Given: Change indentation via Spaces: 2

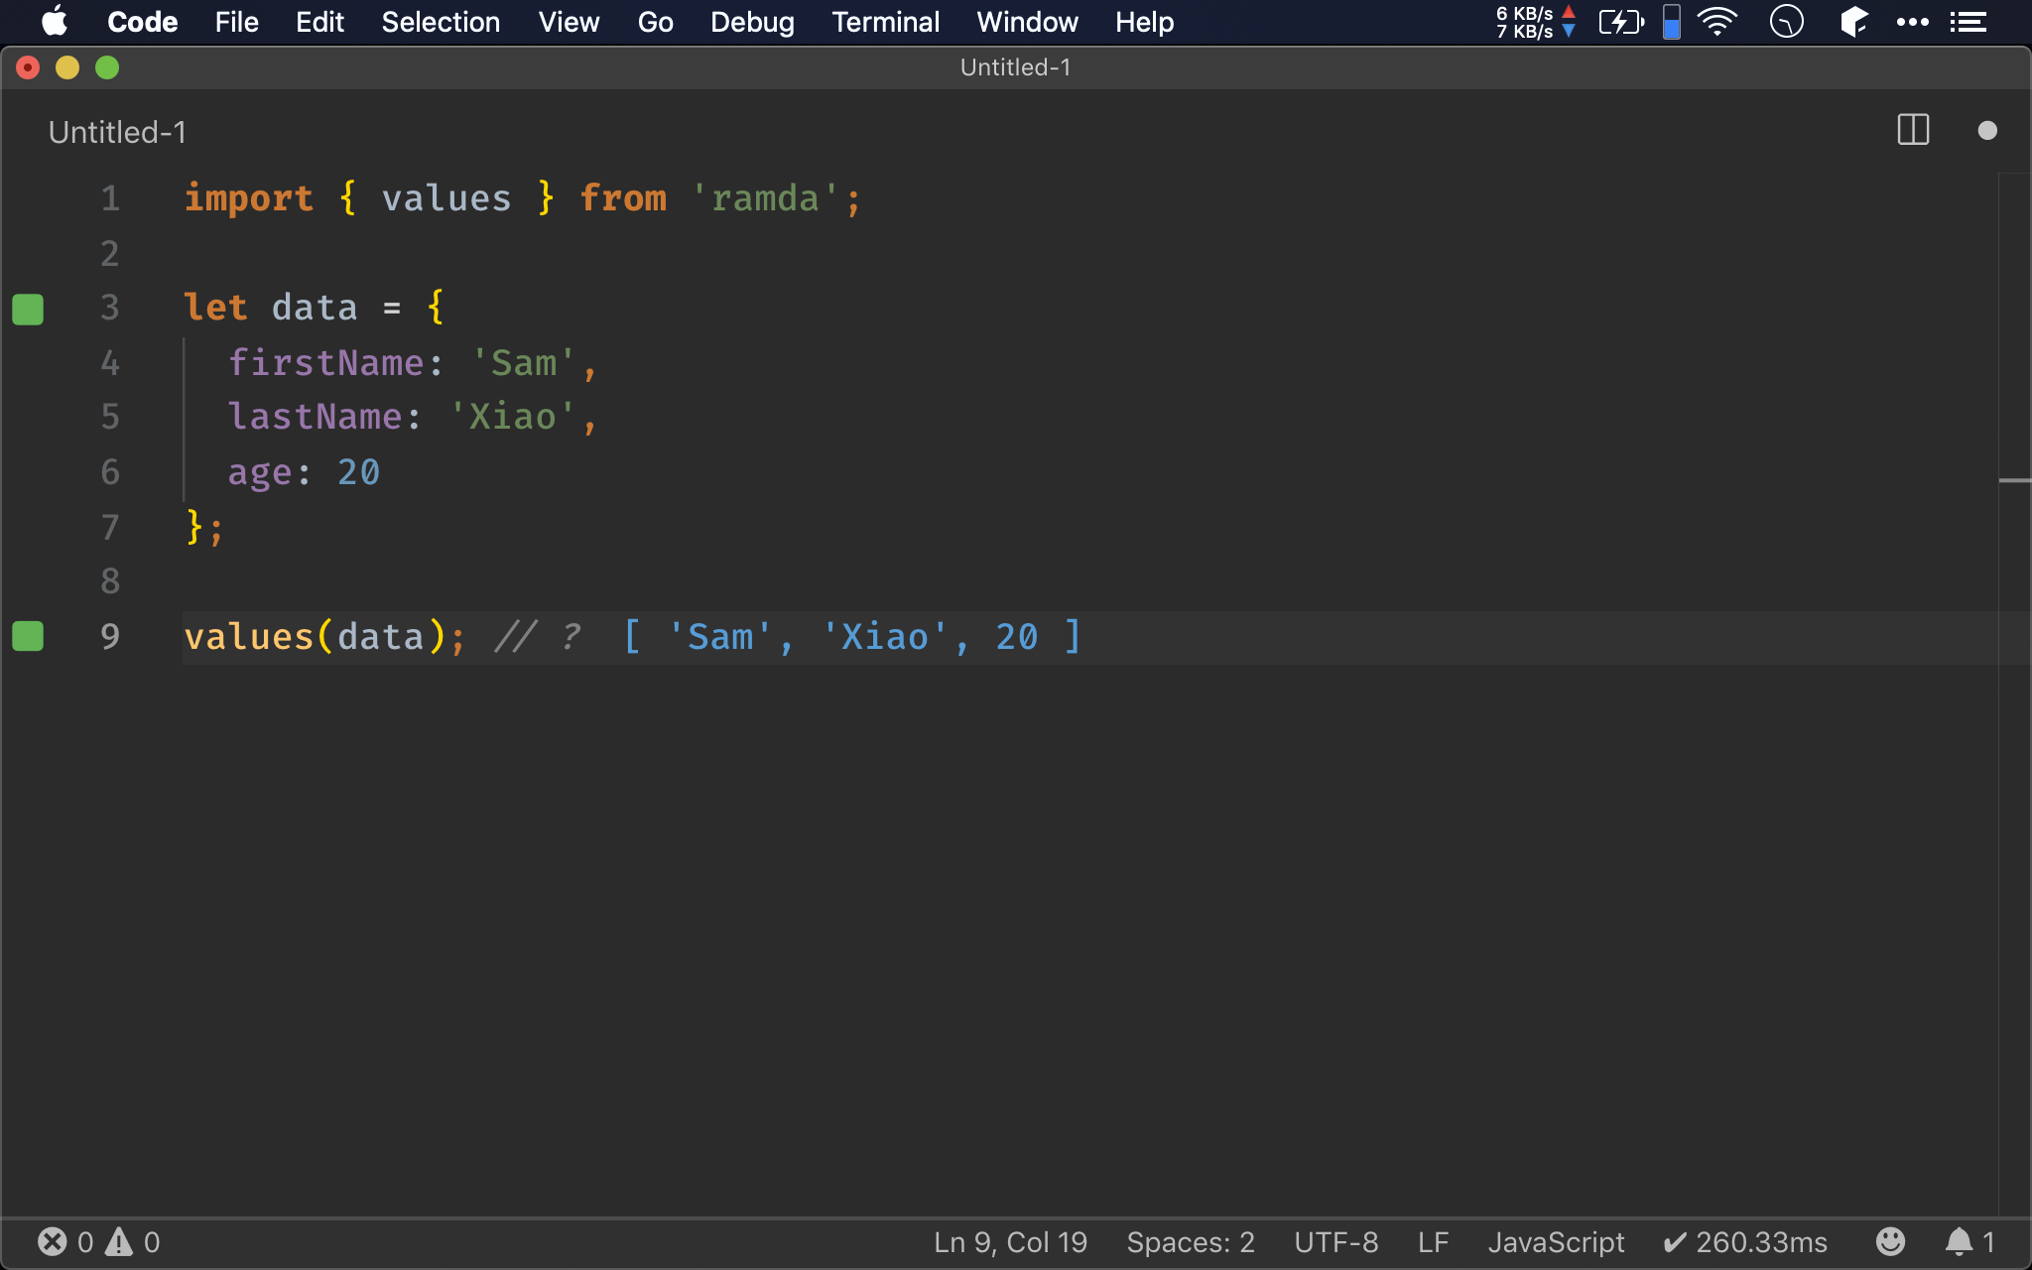Looking at the screenshot, I should [x=1191, y=1242].
